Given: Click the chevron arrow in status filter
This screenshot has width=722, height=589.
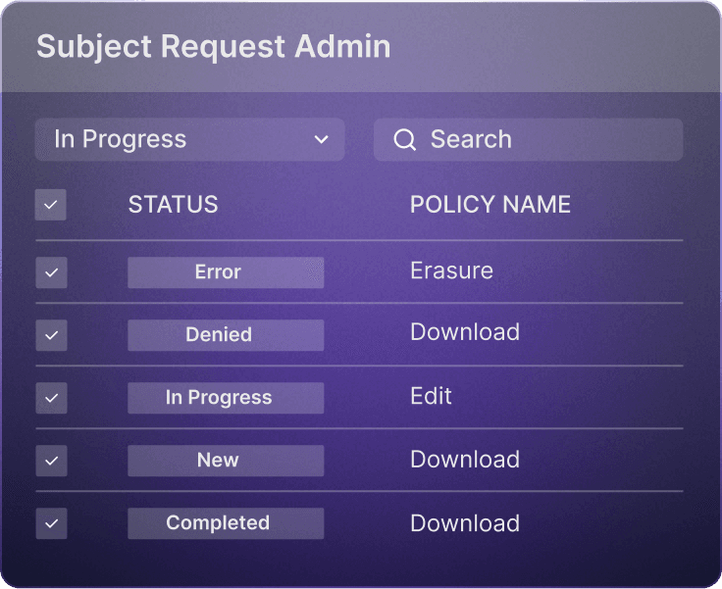Looking at the screenshot, I should pos(321,139).
